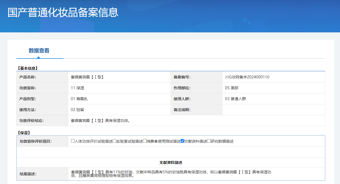340x184 pixels.
Task: Uncheck 文献资料简述 checkbox
Action: pos(183,141)
